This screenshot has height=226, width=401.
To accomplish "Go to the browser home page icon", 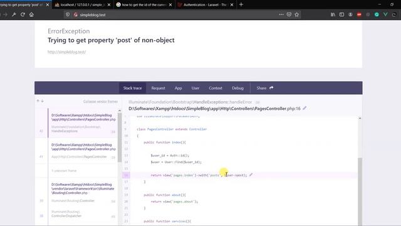I will [x=31, y=14].
